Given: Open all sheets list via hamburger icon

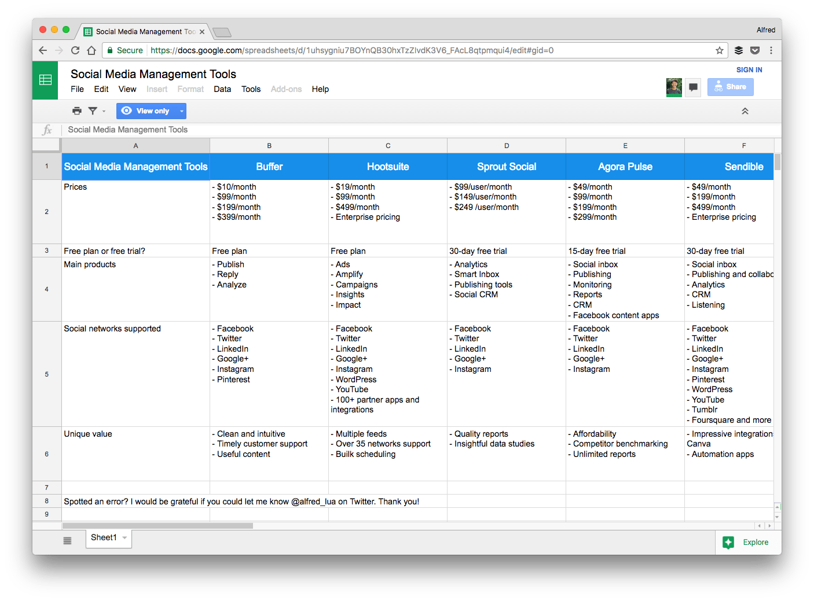Looking at the screenshot, I should click(x=67, y=540).
